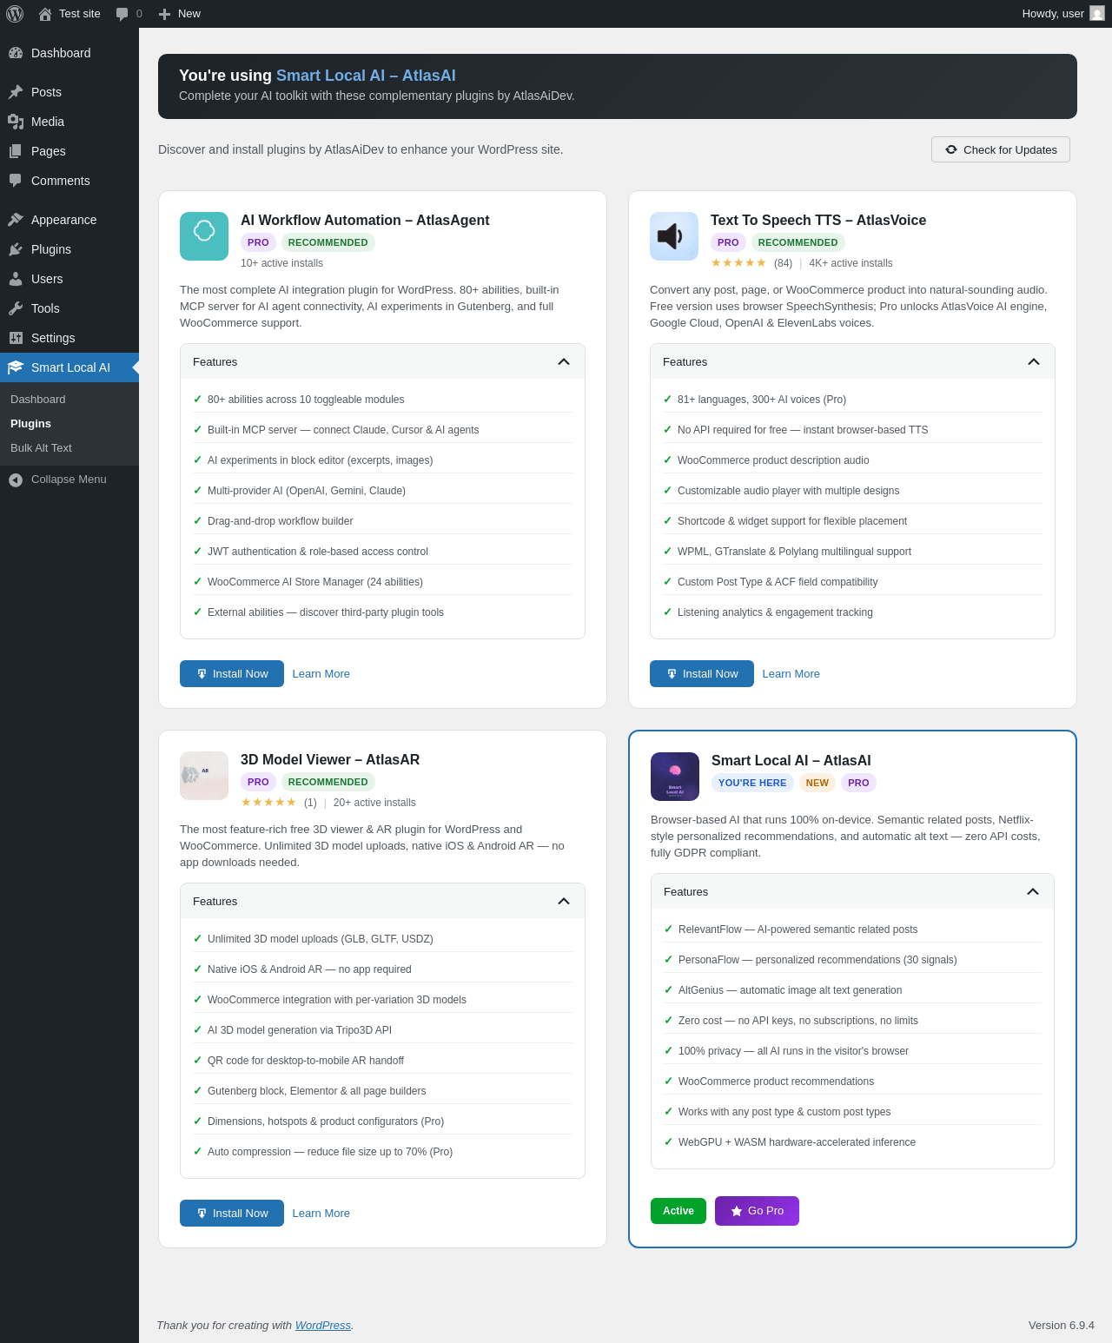The image size is (1112, 1343).
Task: Select the Plugins submenu under Smart Local AI
Action: pos(69,424)
